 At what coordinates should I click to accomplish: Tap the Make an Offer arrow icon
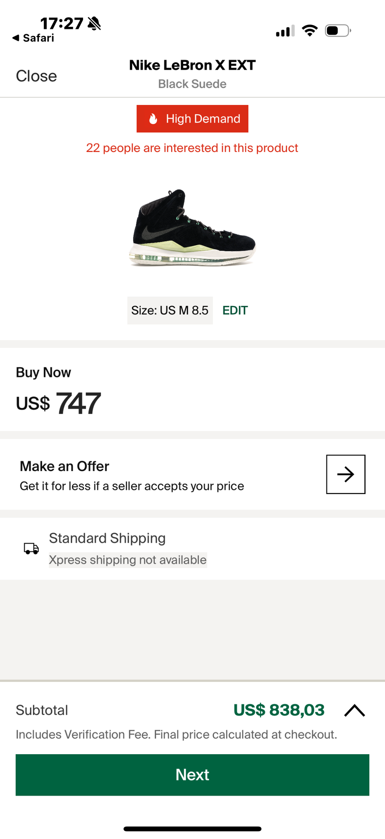coord(345,474)
